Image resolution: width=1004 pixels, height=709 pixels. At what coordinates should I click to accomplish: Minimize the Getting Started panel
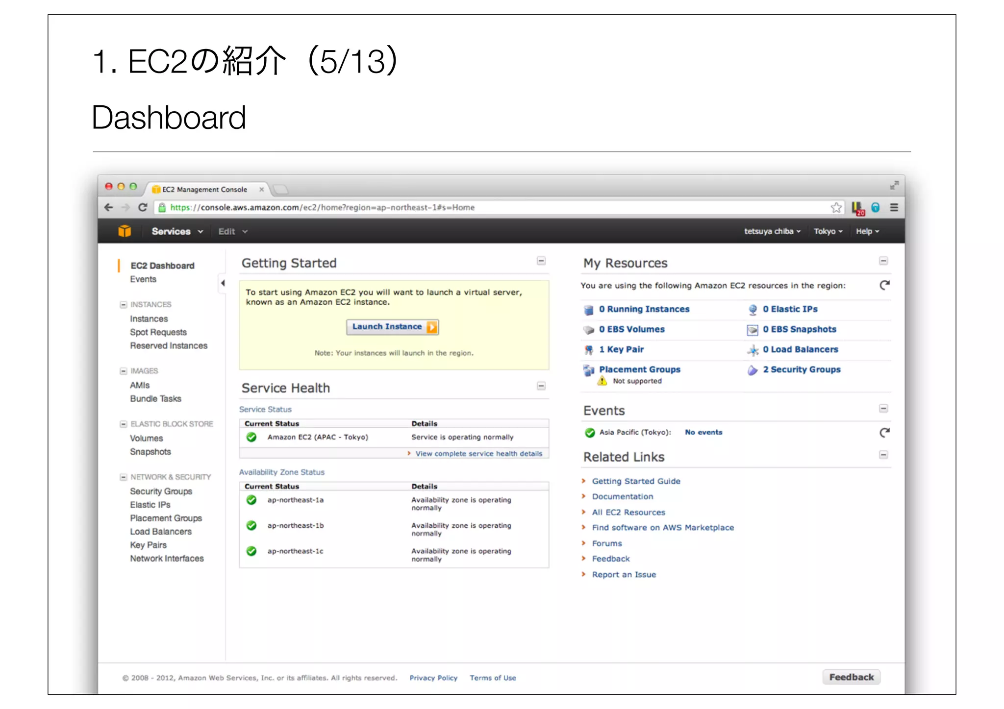coord(541,261)
